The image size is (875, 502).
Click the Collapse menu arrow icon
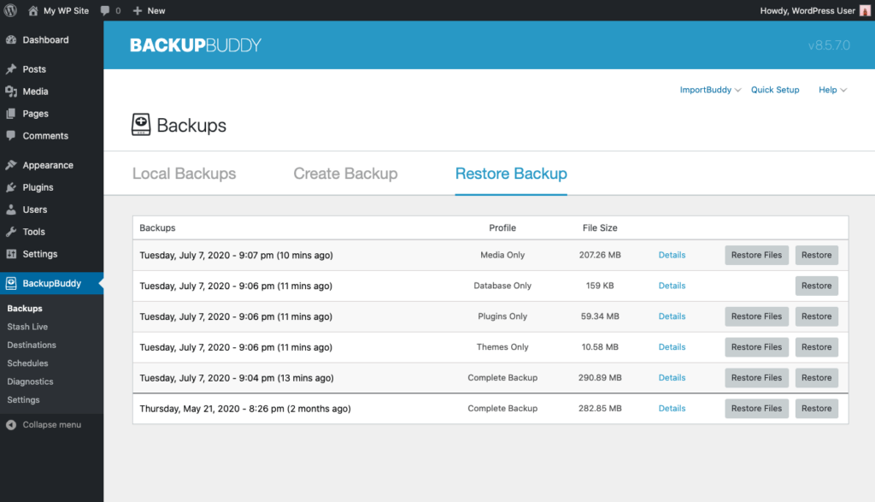pyautogui.click(x=11, y=425)
